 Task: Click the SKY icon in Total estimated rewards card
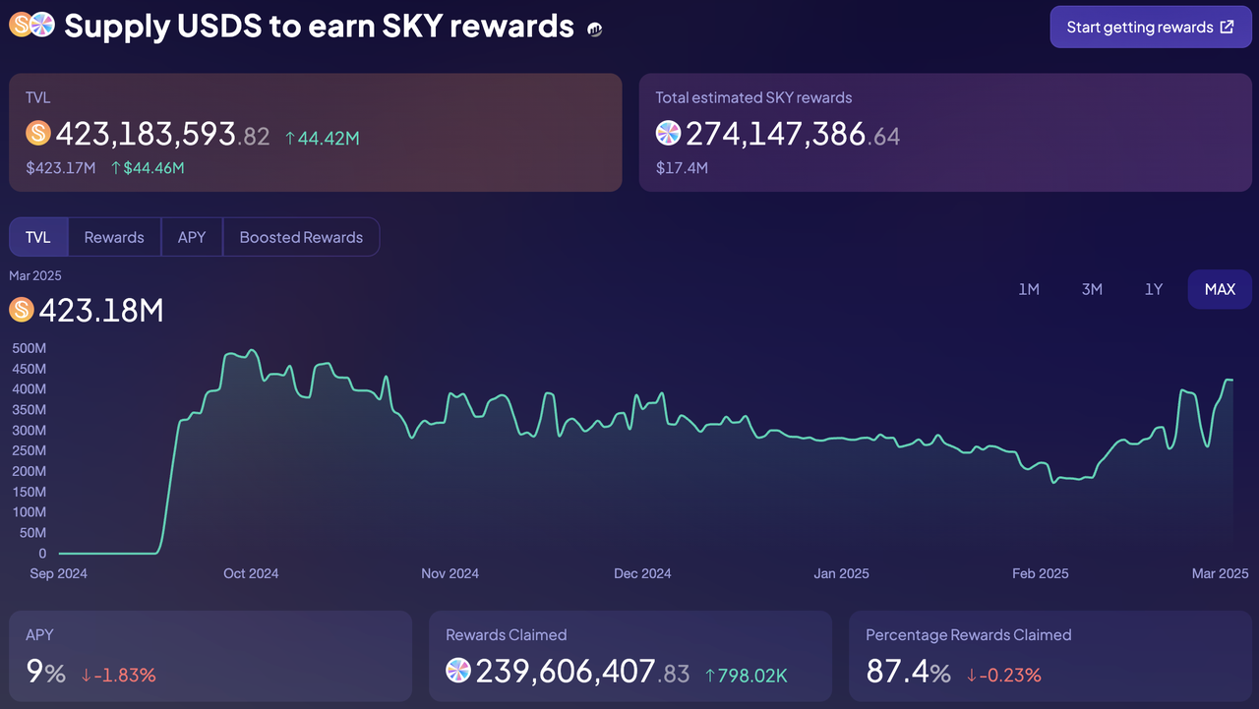point(668,133)
